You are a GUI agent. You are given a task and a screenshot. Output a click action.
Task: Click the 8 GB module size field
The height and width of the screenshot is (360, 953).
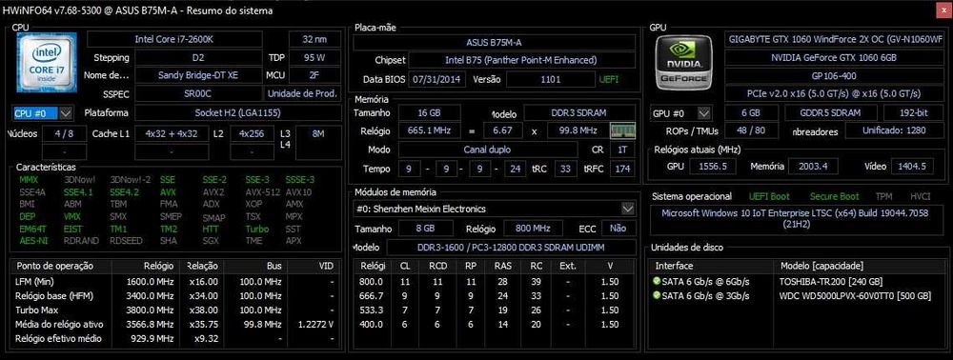(x=425, y=229)
